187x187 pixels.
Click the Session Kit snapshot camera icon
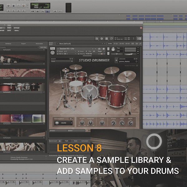(x=99, y=49)
